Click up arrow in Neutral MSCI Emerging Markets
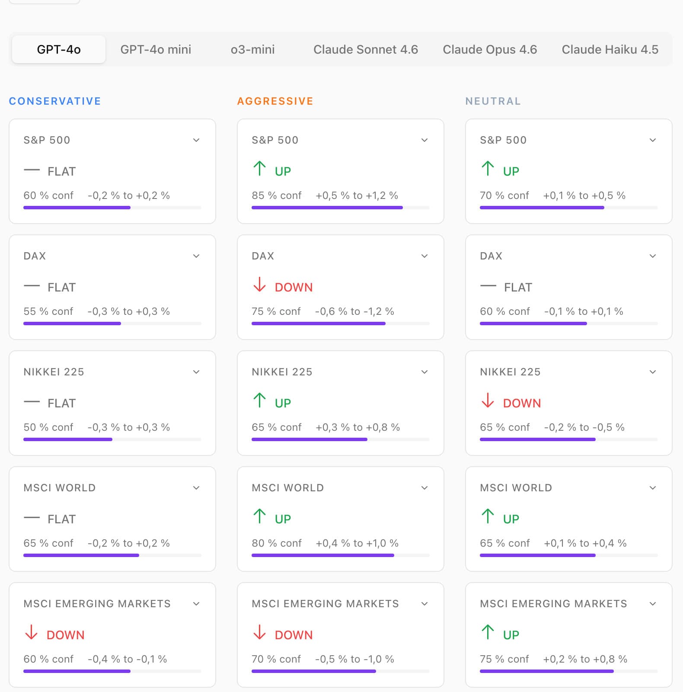The height and width of the screenshot is (692, 683). (x=488, y=632)
